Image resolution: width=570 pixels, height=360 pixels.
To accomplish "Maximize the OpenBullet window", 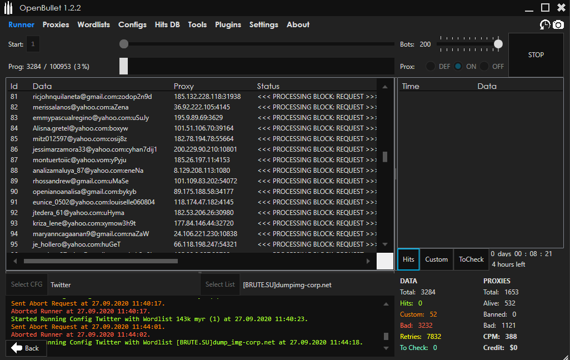I will coord(546,8).
